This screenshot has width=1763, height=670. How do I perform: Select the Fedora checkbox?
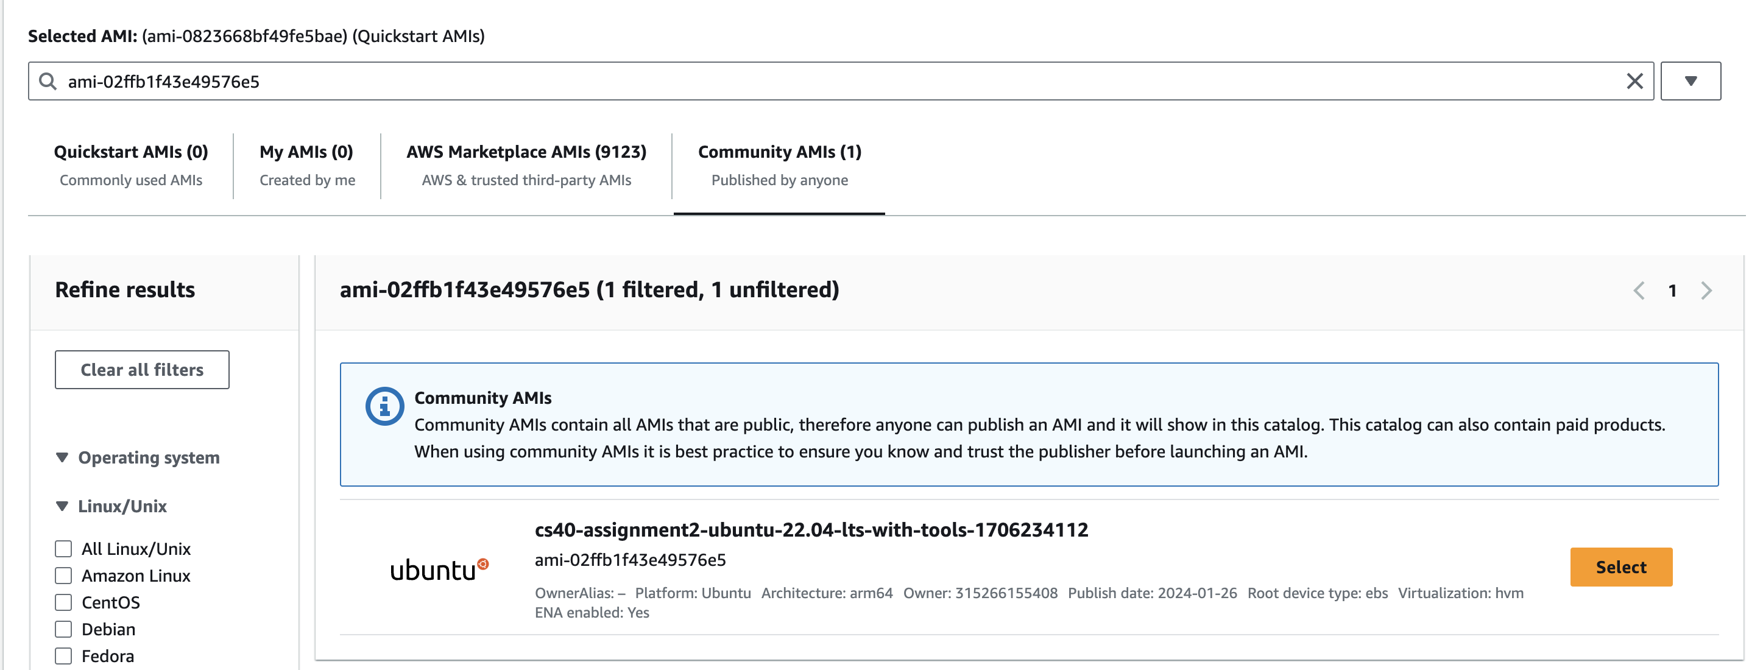coord(63,655)
